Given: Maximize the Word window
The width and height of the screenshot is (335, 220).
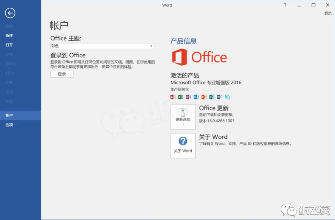Looking at the screenshot, I should pos(313,5).
